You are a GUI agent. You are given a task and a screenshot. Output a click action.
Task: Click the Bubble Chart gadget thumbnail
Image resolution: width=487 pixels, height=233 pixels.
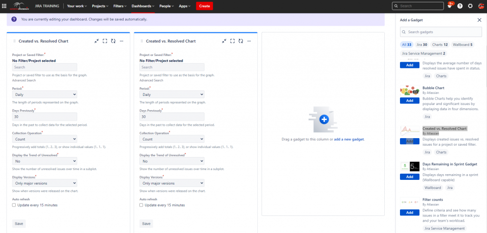tap(409, 91)
